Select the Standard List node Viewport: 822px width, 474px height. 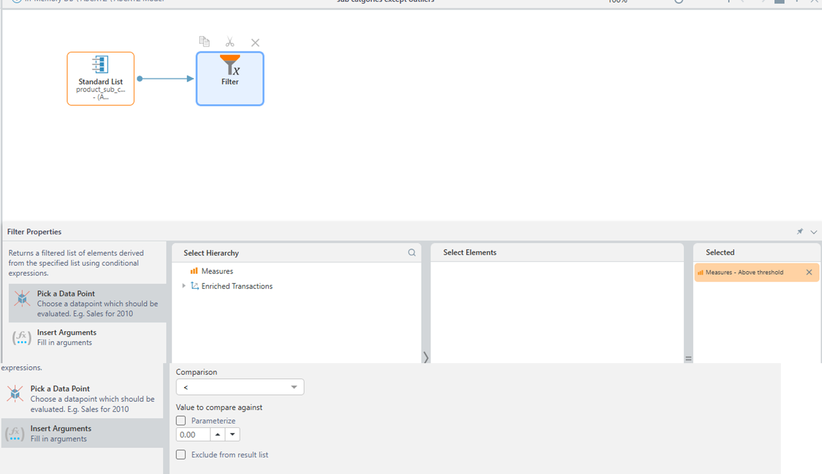point(101,79)
